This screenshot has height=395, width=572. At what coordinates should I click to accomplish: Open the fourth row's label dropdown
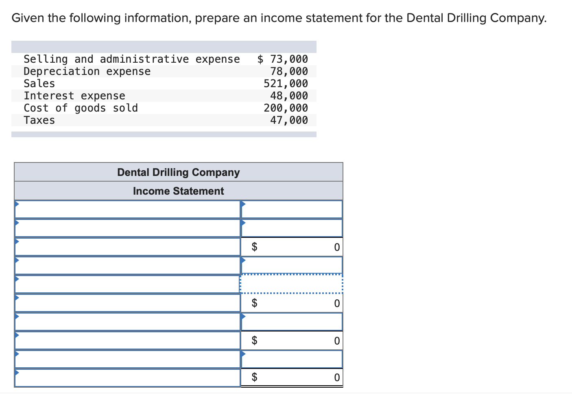(x=127, y=266)
